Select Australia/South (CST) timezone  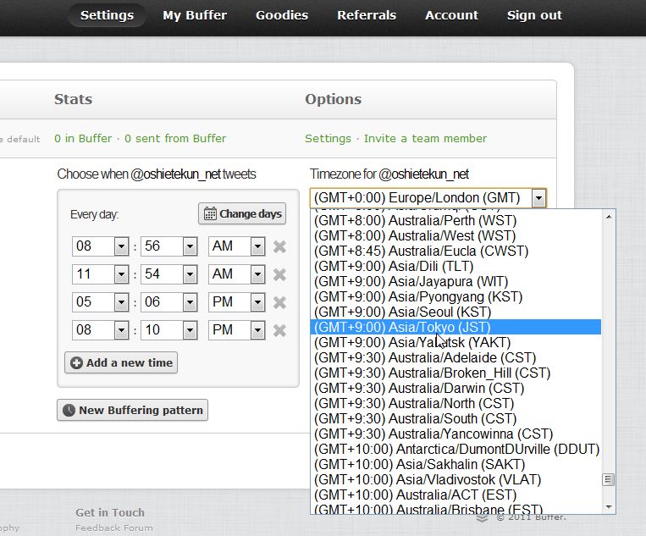(x=456, y=418)
